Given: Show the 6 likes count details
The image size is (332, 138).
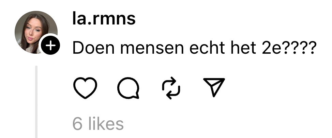Looking at the screenshot, I should 98,124.
